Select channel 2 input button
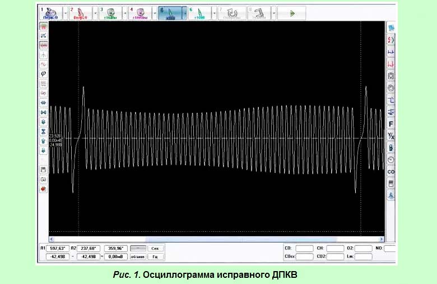Viewport: 437px width, 284px height. (81, 12)
